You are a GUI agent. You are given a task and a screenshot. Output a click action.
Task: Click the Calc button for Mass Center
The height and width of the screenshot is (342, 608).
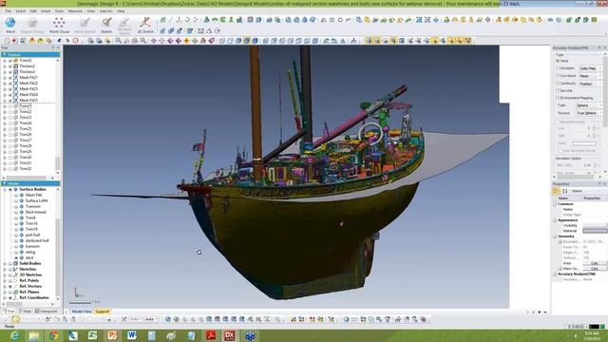[x=595, y=268]
